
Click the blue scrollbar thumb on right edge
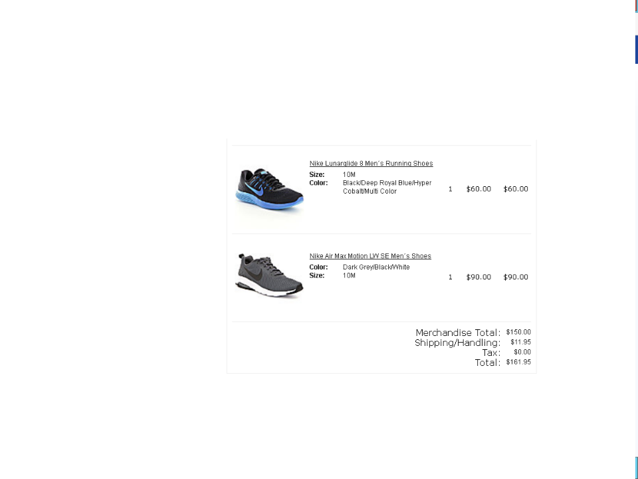point(637,50)
